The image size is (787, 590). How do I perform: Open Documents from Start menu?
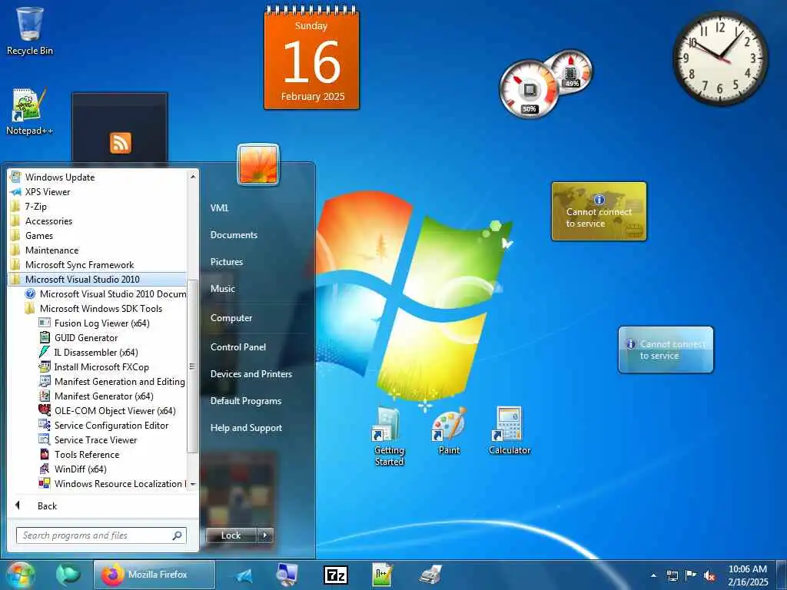tap(234, 235)
